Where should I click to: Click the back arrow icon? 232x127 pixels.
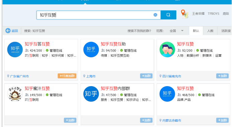click(8, 30)
